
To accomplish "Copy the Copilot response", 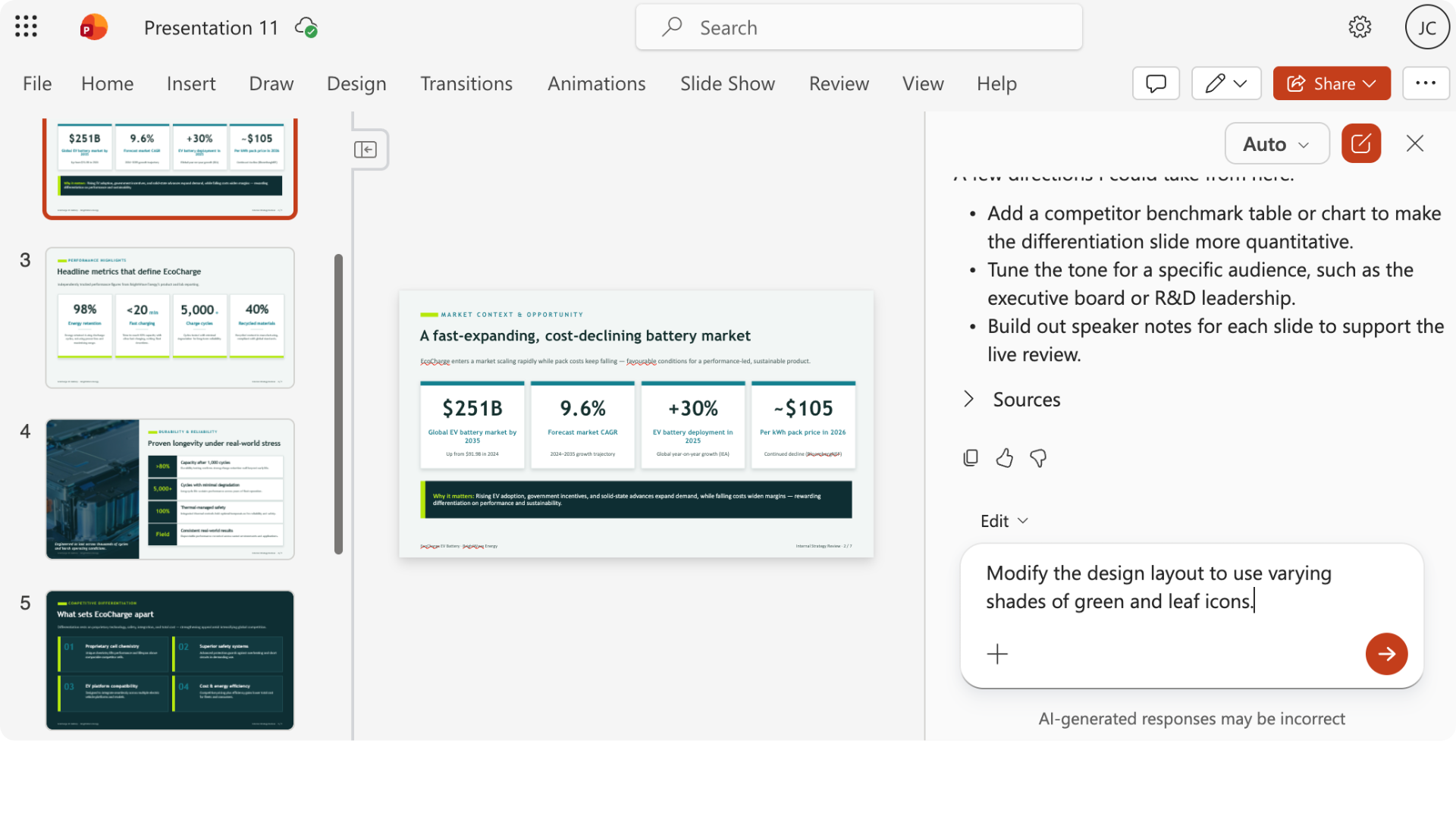I will click(x=971, y=458).
